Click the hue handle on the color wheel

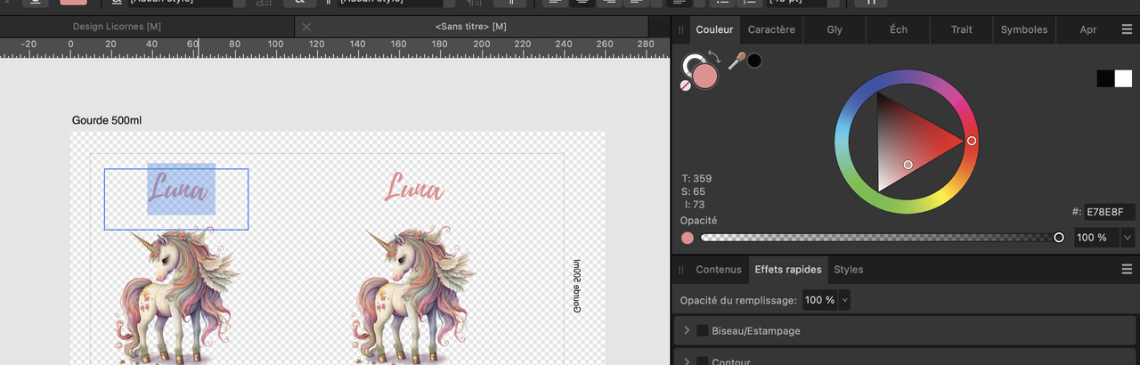[972, 141]
